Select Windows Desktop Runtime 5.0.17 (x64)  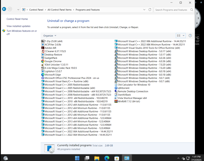[x=143, y=51]
